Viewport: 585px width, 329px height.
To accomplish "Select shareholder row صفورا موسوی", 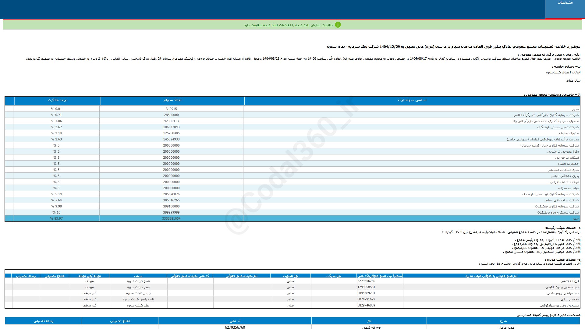I will pos(569,133).
